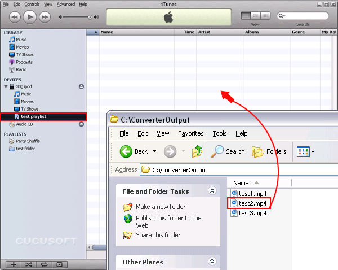The height and width of the screenshot is (270, 338).
Task: Toggle shuffle in iTunes bottom bar
Action: click(x=29, y=264)
